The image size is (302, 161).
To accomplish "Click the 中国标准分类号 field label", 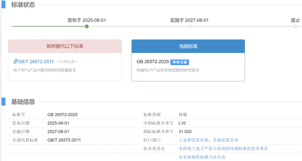I will 158,123.
